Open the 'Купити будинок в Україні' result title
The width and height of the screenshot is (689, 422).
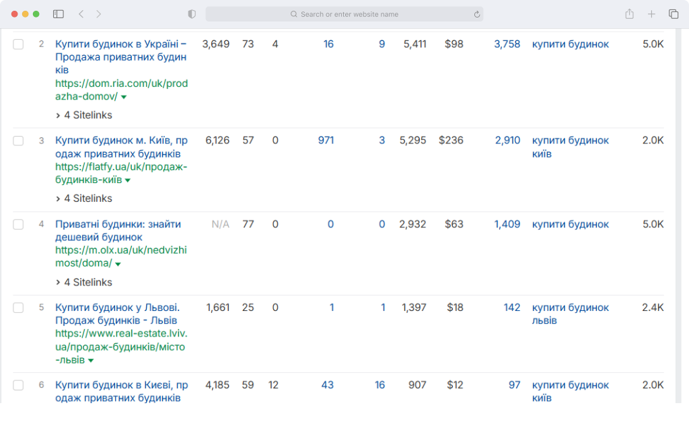121,57
